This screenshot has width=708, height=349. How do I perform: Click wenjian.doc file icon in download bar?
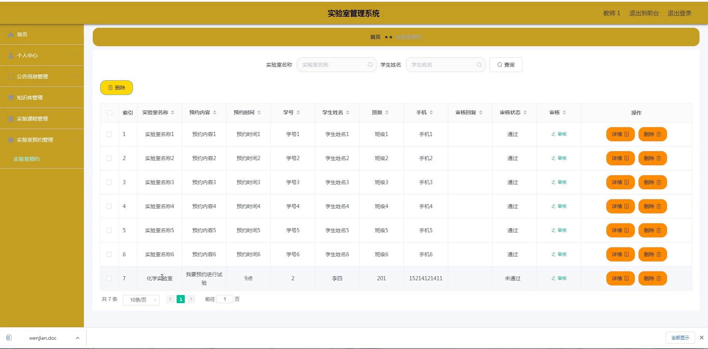pos(9,338)
